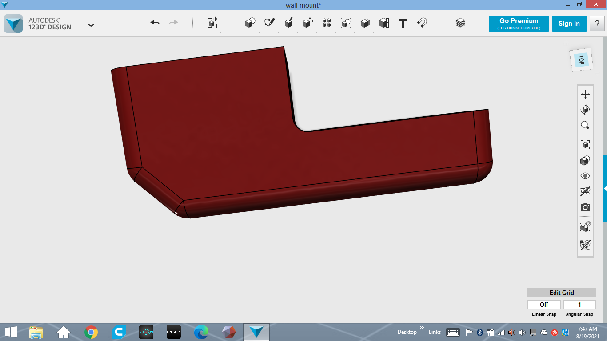Toggle sketch visibility in the navigation bar
This screenshot has height=341, width=607.
(585, 191)
